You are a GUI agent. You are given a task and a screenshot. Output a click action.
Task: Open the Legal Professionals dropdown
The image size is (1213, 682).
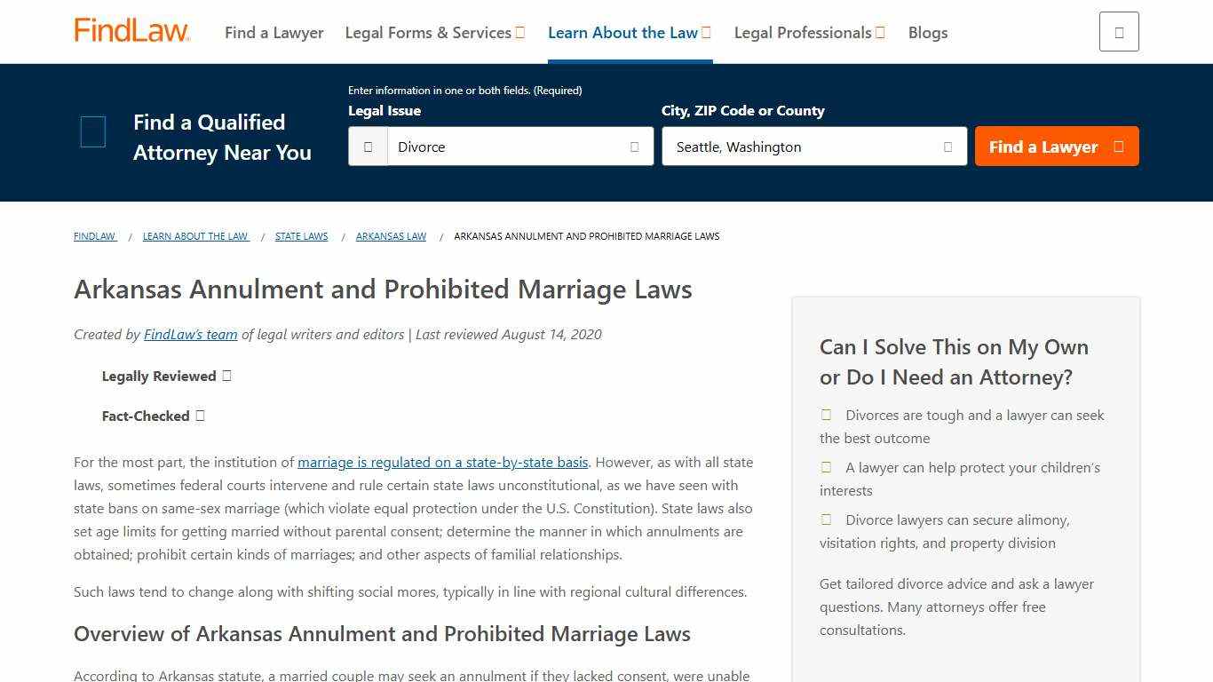808,32
